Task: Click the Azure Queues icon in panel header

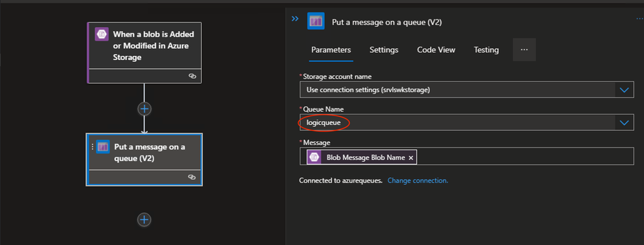Action: pos(316,21)
